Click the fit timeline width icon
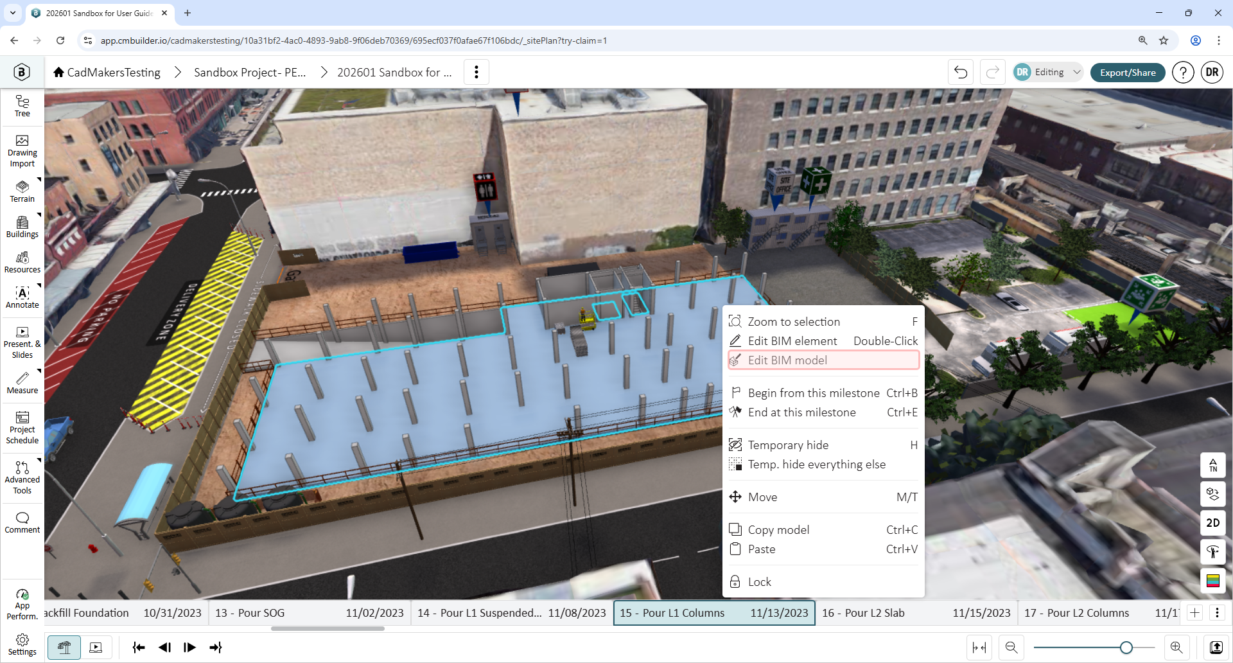The width and height of the screenshot is (1233, 663). click(x=979, y=648)
